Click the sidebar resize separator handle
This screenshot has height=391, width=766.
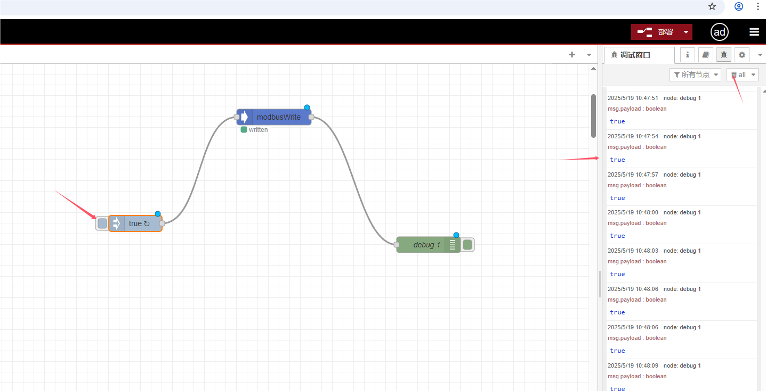pyautogui.click(x=600, y=285)
